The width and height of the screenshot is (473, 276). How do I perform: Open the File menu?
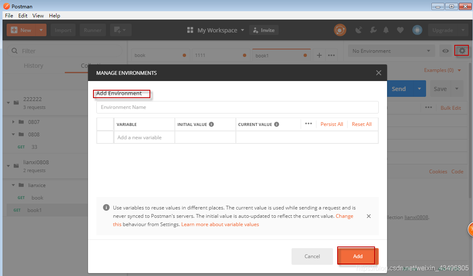(9, 15)
